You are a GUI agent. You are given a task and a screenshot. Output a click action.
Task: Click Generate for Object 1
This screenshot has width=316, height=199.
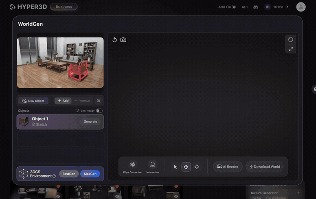point(90,122)
